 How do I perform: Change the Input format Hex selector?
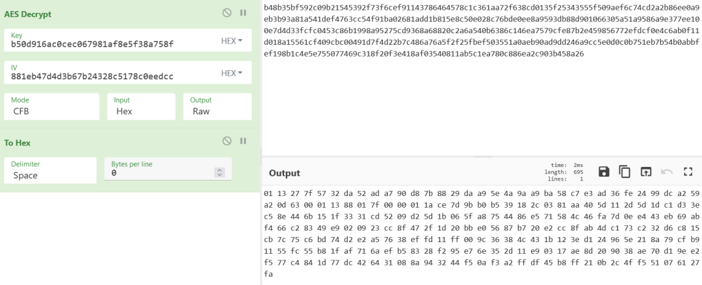141,106
